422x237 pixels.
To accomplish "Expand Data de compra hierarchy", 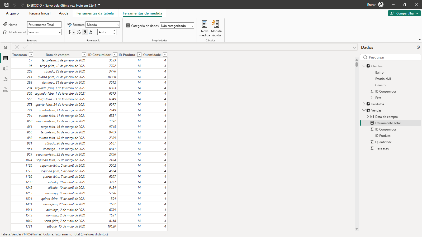I will 368,117.
